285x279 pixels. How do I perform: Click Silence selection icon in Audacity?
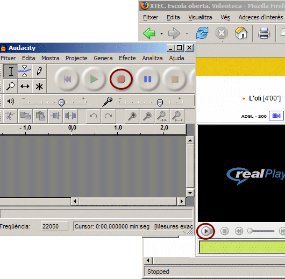pyautogui.click(x=70, y=116)
